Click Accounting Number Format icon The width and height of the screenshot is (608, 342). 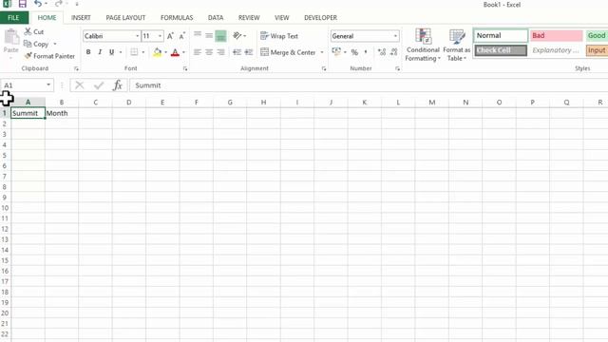336,52
